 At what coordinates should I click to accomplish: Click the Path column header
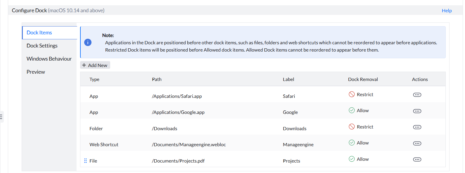(157, 79)
